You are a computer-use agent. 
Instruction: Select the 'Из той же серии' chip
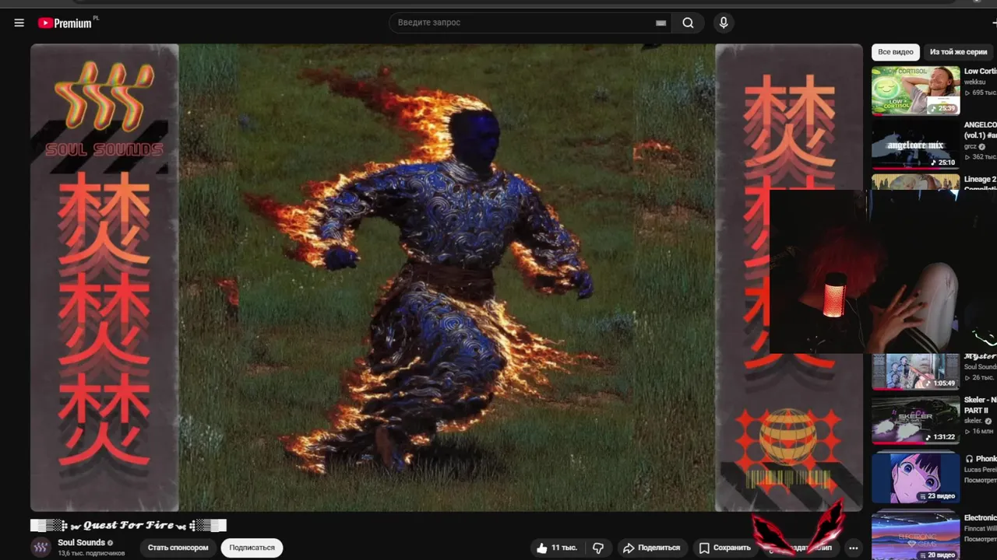(x=958, y=52)
